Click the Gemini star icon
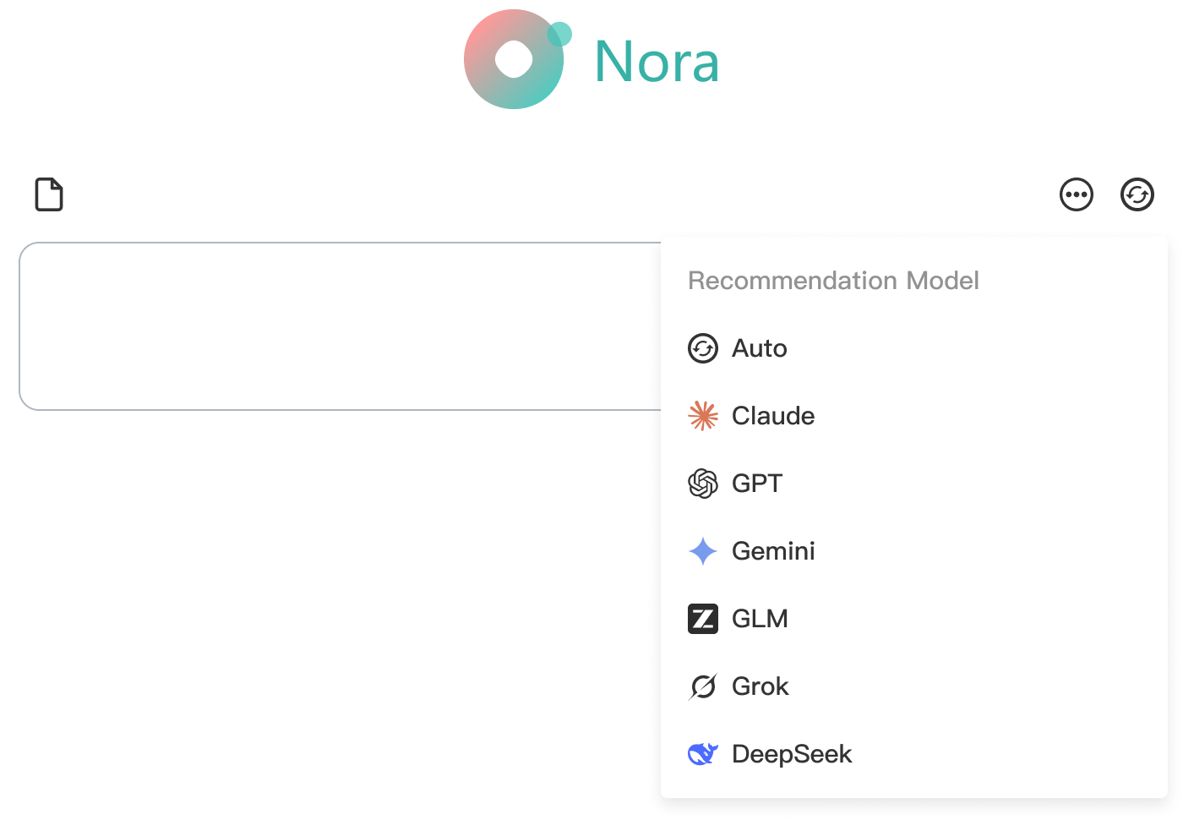This screenshot has width=1183, height=820. pos(702,551)
